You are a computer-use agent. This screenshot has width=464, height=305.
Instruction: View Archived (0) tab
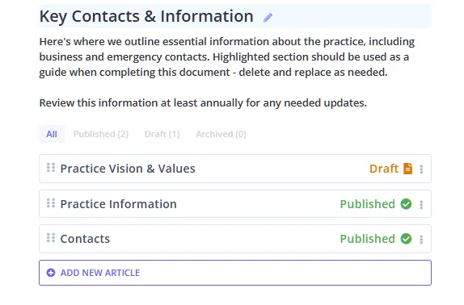(x=221, y=134)
